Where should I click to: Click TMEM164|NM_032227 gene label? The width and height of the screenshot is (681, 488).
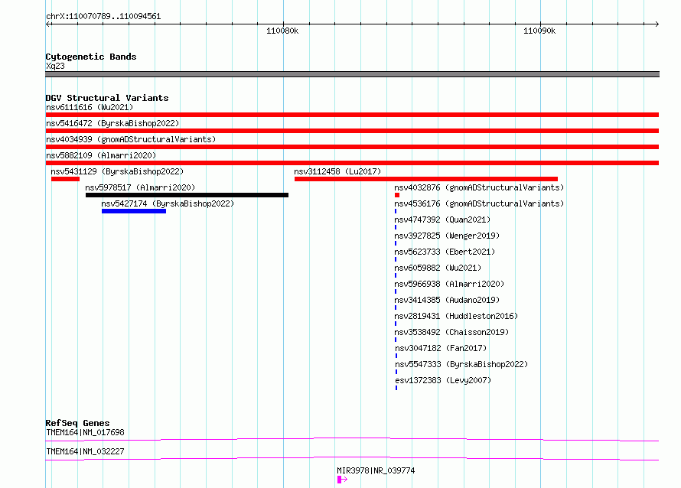[85, 451]
